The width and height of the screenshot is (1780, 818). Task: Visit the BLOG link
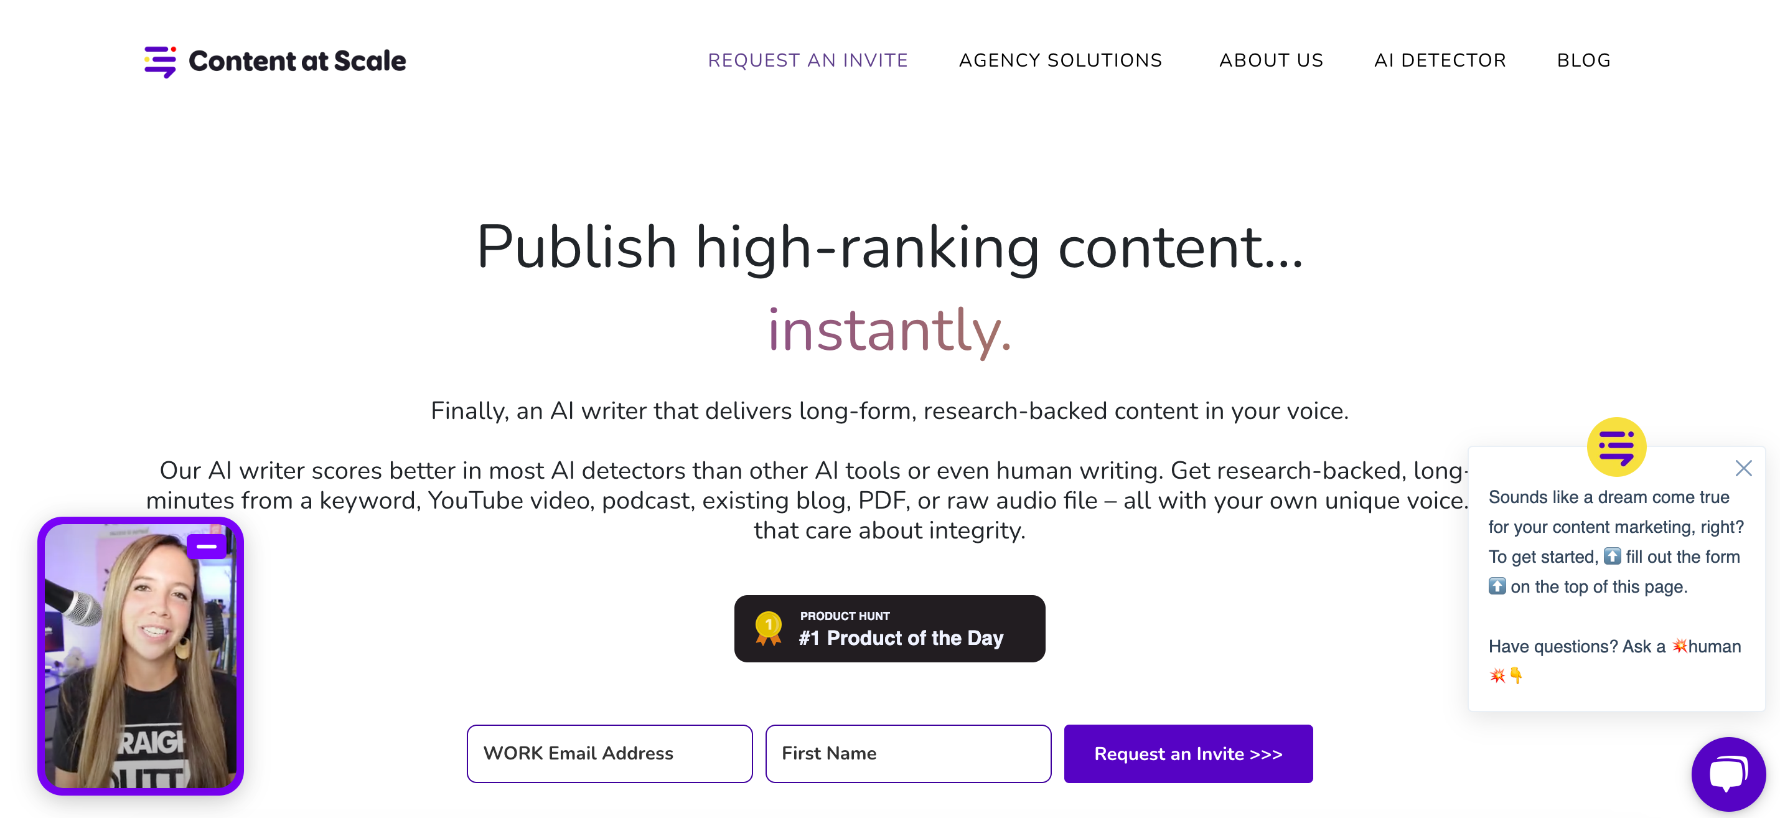tap(1584, 61)
